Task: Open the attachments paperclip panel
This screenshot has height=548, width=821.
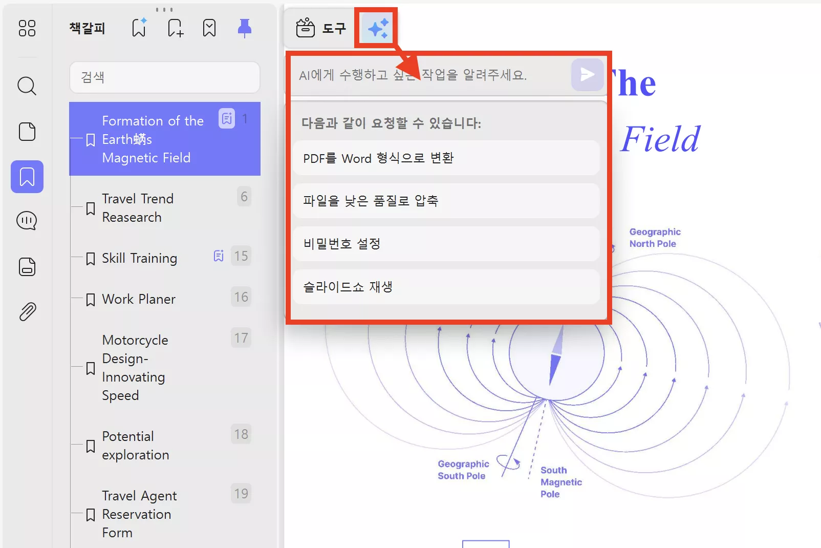Action: 27,311
